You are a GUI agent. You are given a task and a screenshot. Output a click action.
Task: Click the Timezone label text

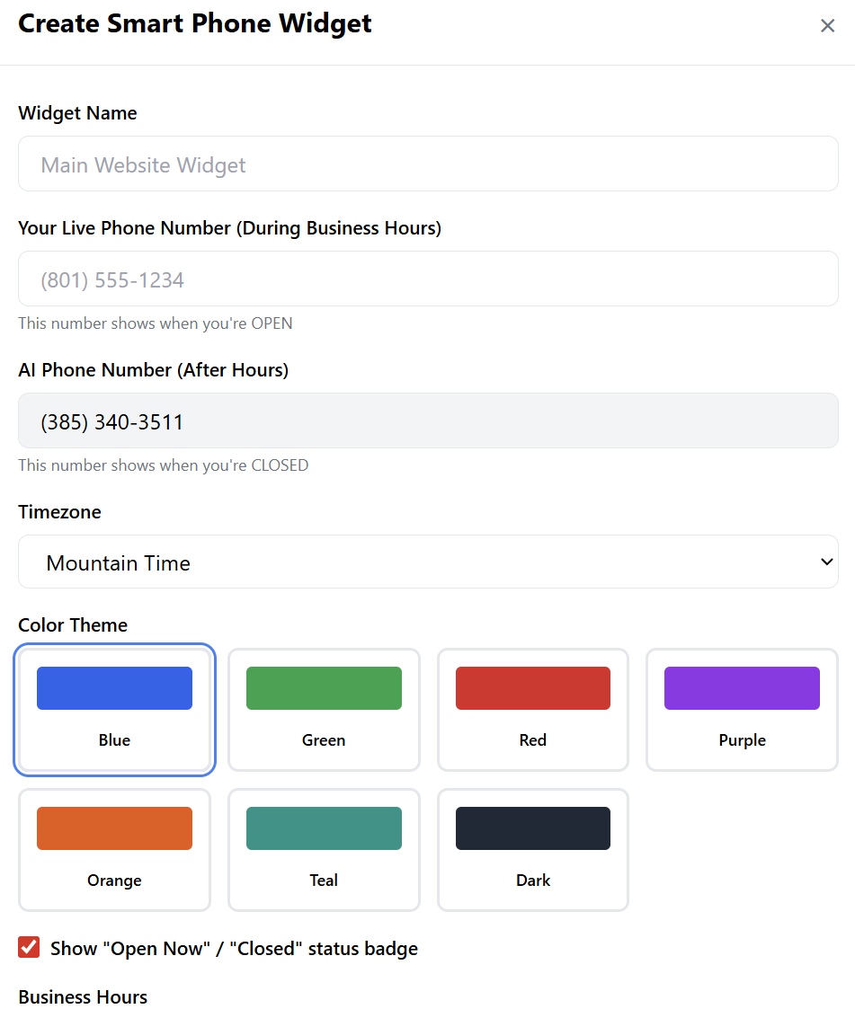[59, 512]
